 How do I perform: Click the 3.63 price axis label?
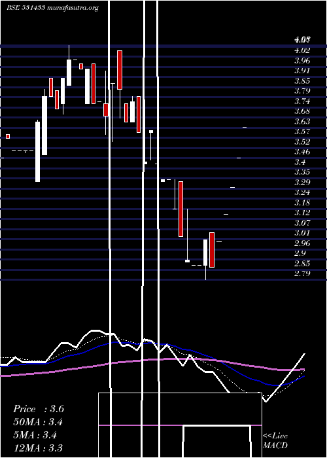302,121
